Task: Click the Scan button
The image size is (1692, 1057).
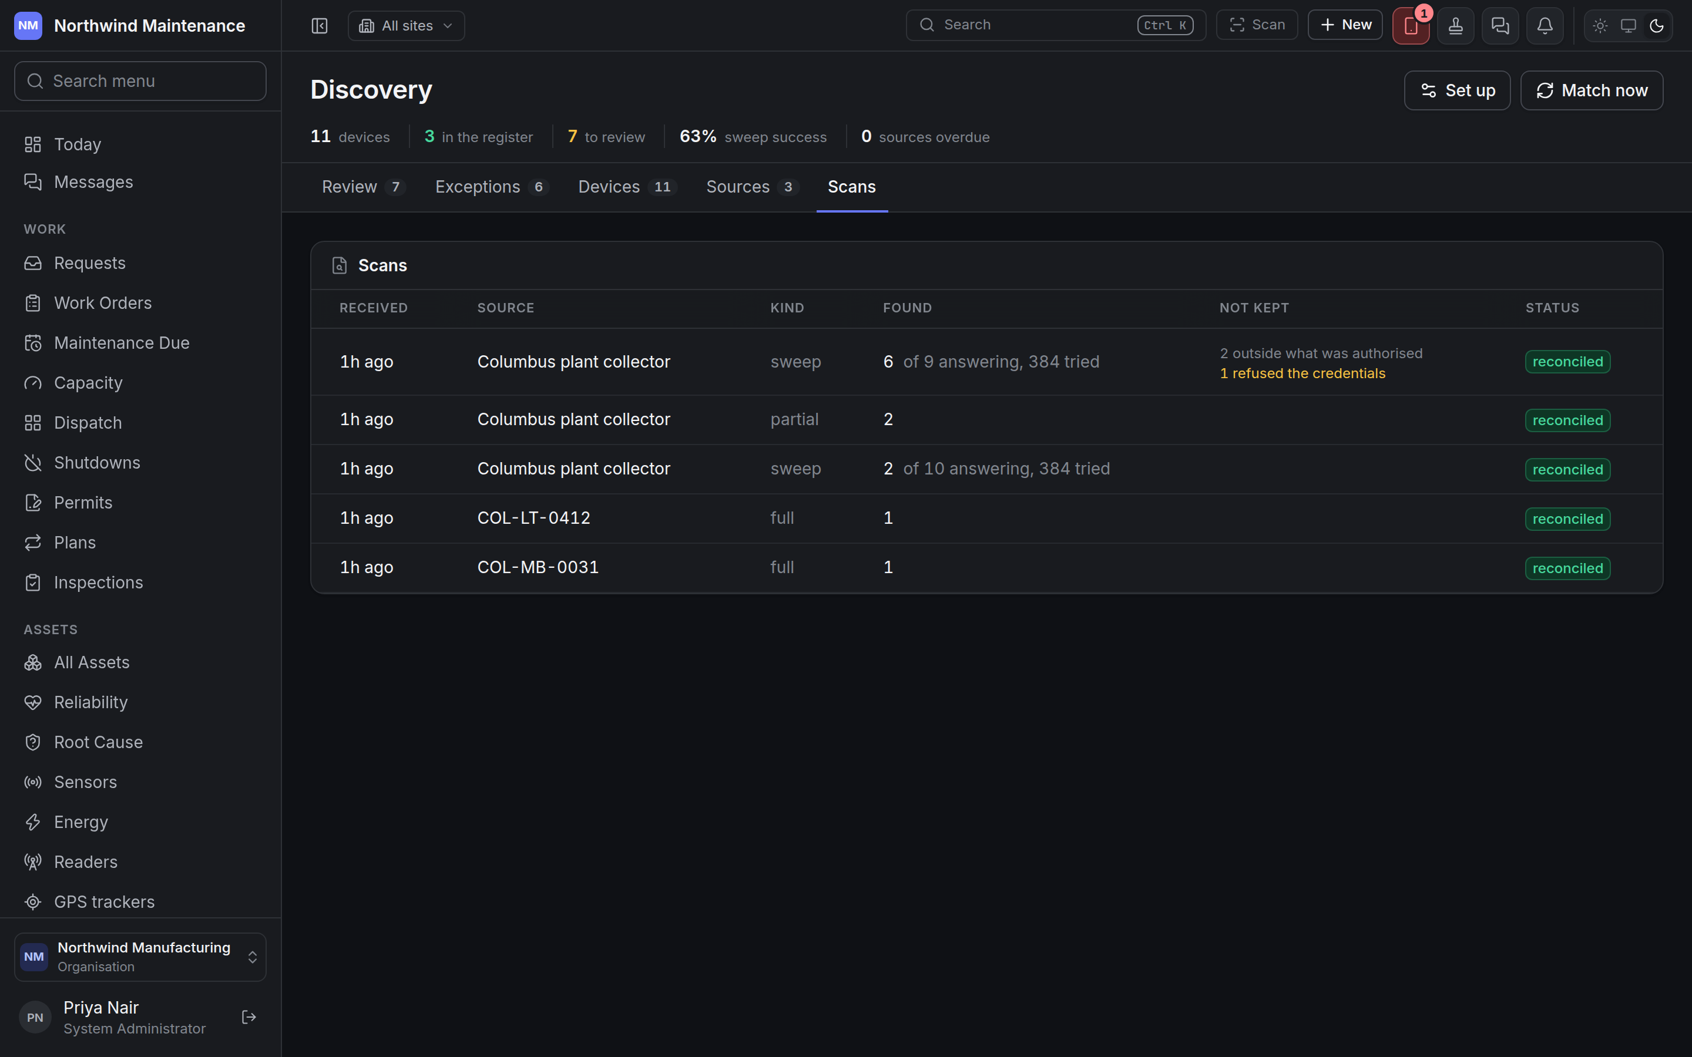Action: pos(1257,25)
